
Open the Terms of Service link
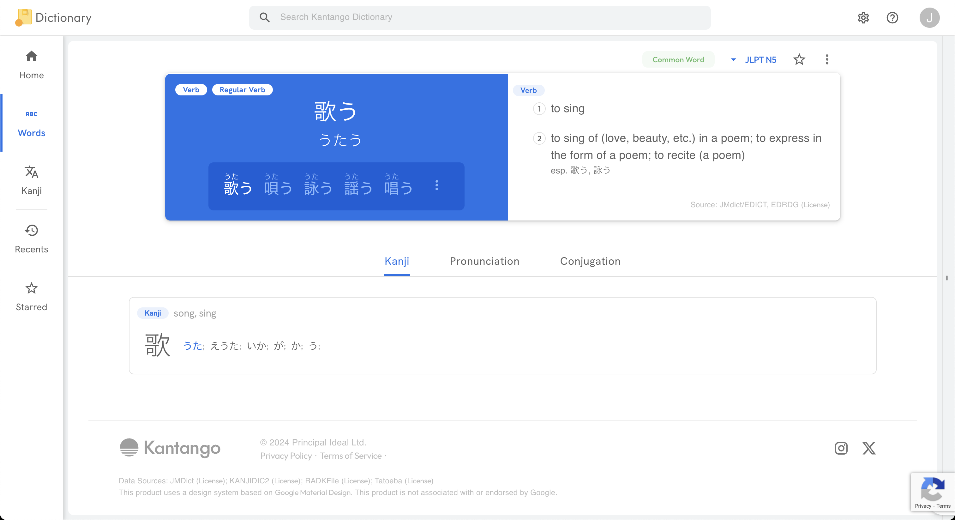pos(350,456)
